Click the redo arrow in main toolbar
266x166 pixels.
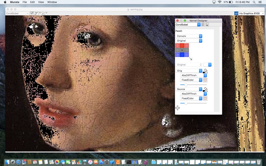[x=45, y=13]
